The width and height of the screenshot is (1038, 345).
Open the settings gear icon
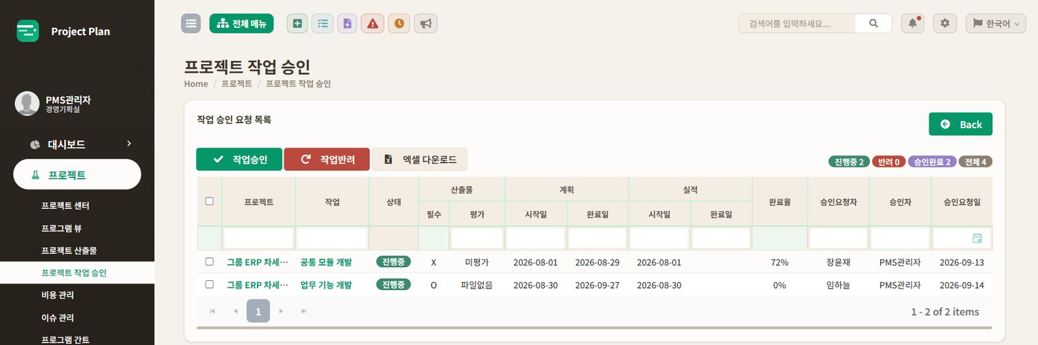click(x=945, y=23)
